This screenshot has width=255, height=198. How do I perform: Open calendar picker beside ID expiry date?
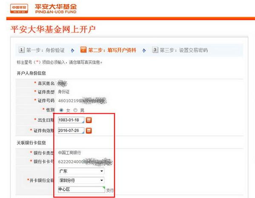tap(89, 130)
